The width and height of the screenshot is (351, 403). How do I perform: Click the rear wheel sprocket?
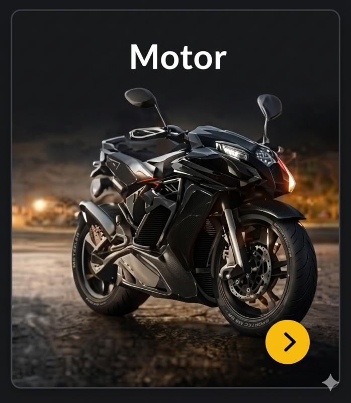(96, 235)
